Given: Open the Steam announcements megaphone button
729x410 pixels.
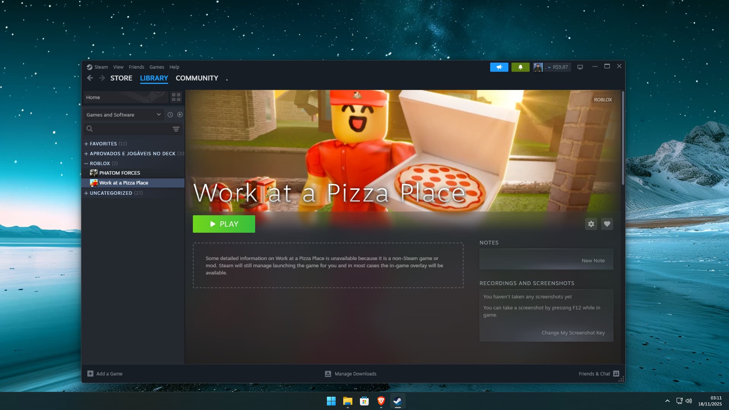Looking at the screenshot, I should 499,67.
